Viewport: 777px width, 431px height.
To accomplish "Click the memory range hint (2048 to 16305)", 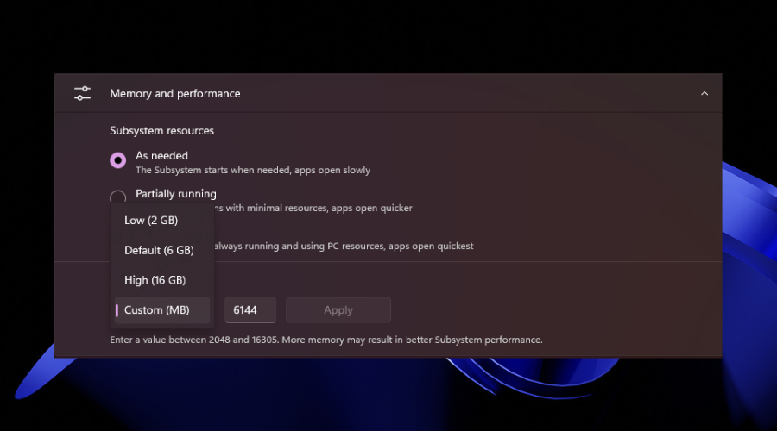I will pos(326,340).
